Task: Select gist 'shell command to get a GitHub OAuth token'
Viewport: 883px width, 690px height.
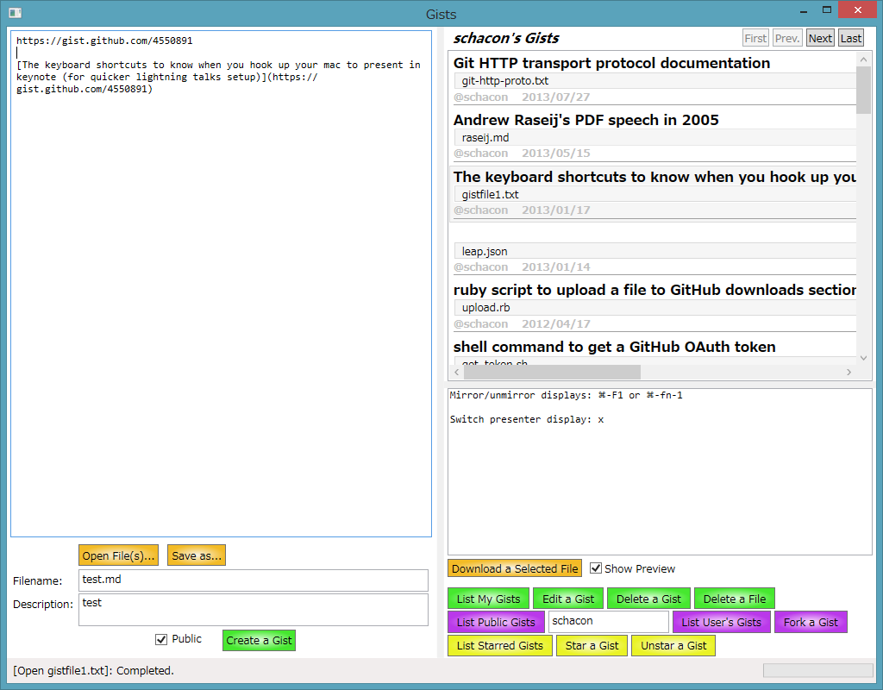Action: (614, 347)
